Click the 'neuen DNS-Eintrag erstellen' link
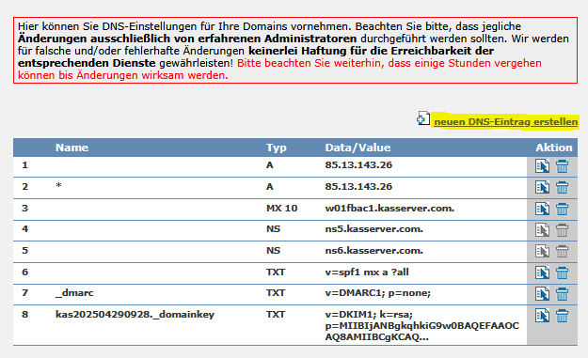Viewport: 588px width, 358px height. (505, 122)
